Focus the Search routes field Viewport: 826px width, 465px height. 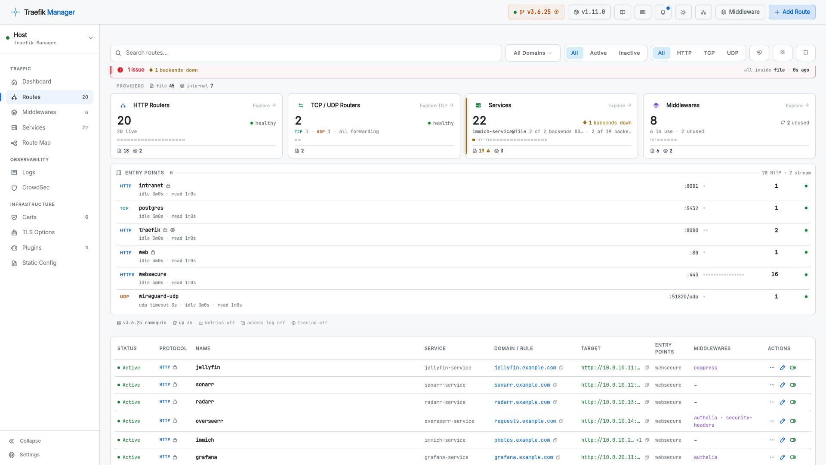(306, 53)
